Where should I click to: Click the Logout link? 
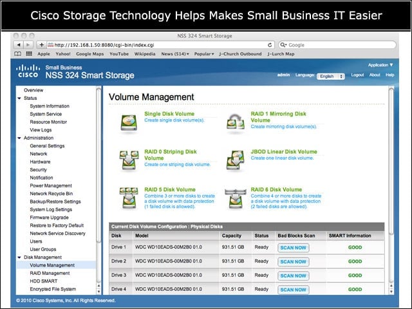pos(357,75)
